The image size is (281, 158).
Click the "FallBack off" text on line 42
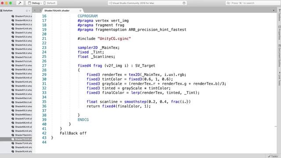pyautogui.click(x=73, y=133)
